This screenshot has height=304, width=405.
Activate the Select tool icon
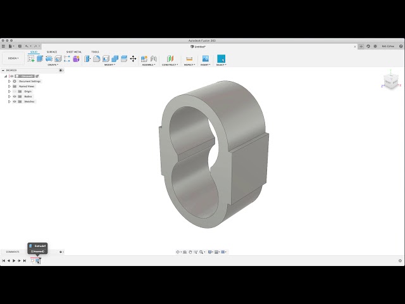pos(221,59)
